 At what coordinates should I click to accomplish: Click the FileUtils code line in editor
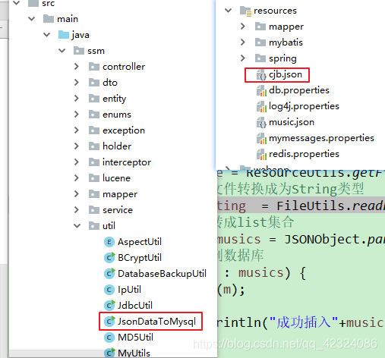tap(301, 206)
